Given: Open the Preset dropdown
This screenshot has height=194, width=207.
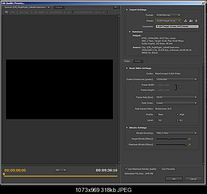Looking at the screenshot, I should (x=168, y=21).
